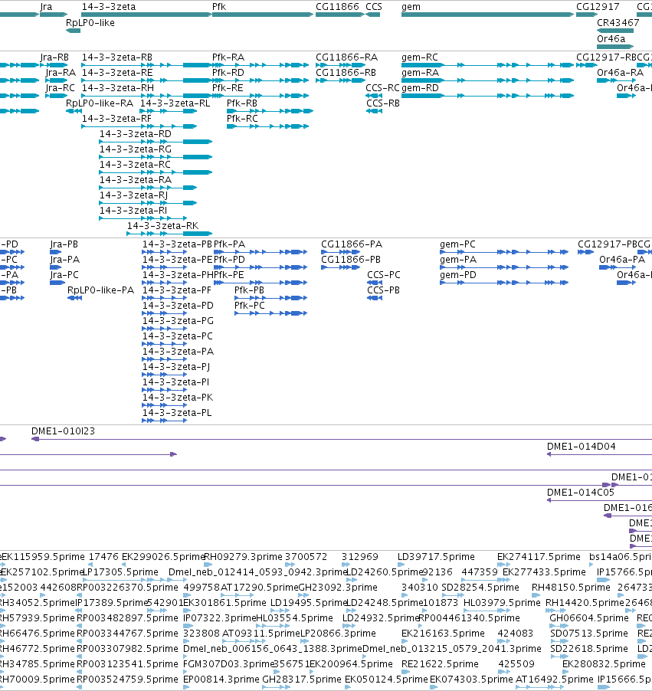The height and width of the screenshot is (691, 652).
Task: Click the Or46a gene label
Action: click(x=611, y=39)
